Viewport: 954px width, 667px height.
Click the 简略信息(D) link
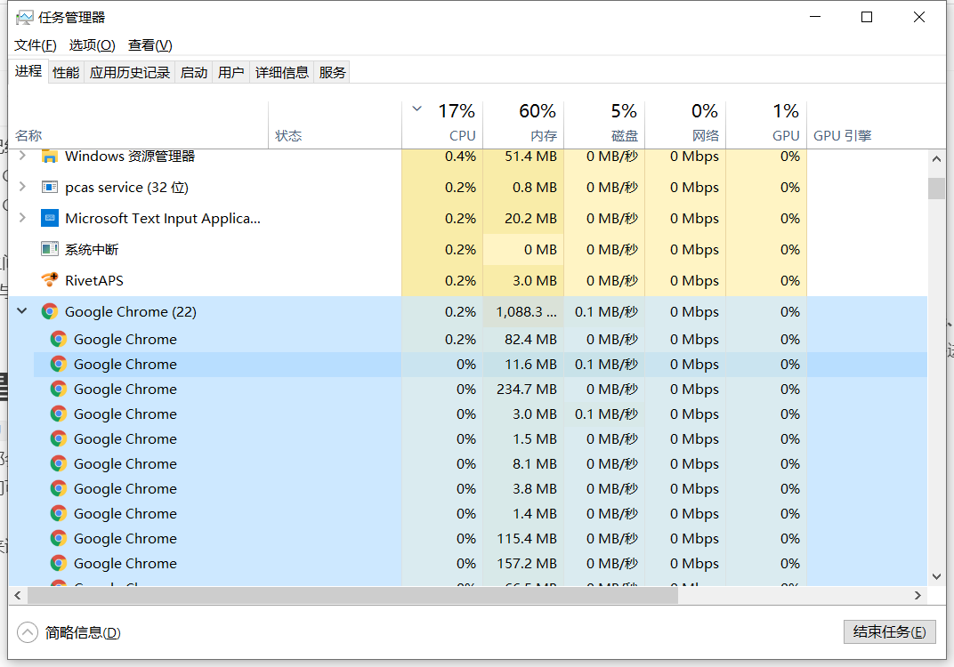click(83, 633)
